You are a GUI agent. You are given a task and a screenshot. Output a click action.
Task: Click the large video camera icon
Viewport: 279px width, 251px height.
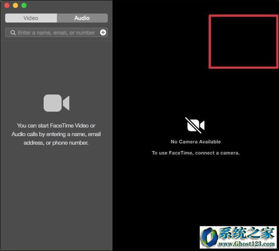click(56, 103)
